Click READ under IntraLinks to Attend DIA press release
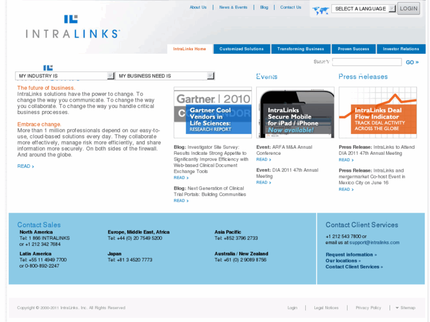 (346, 160)
